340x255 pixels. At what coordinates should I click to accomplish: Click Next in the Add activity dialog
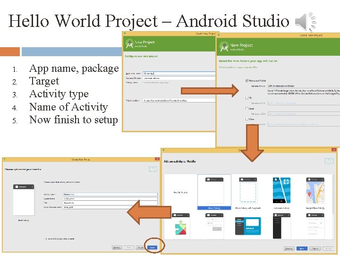(x=302, y=248)
